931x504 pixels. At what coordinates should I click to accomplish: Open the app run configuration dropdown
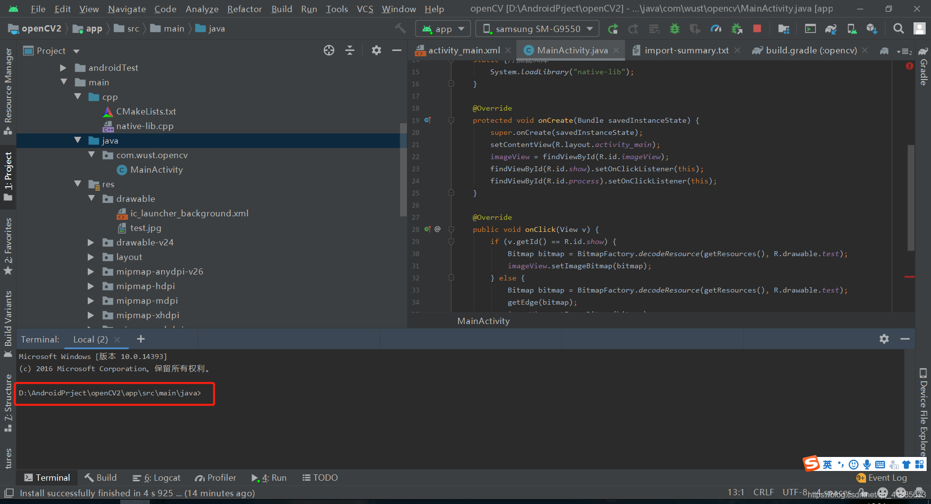[443, 29]
